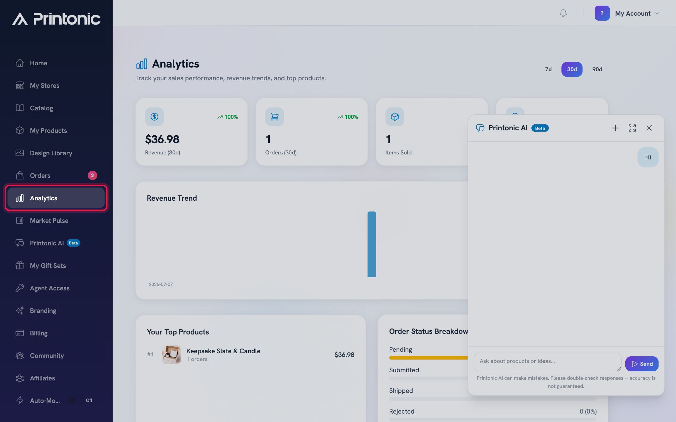
Task: Send the chat message
Action: tap(642, 364)
